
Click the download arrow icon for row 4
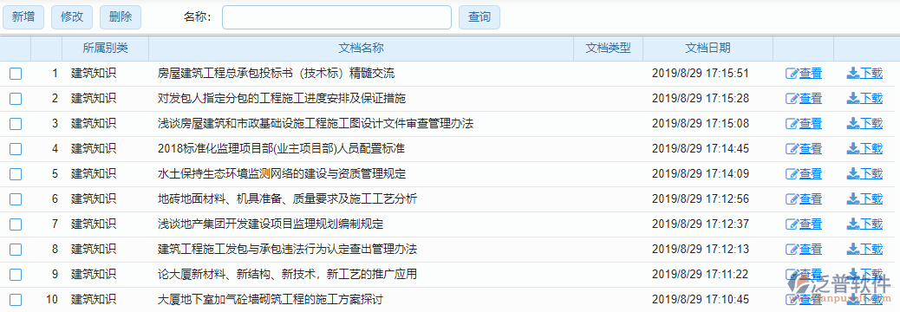pos(852,148)
